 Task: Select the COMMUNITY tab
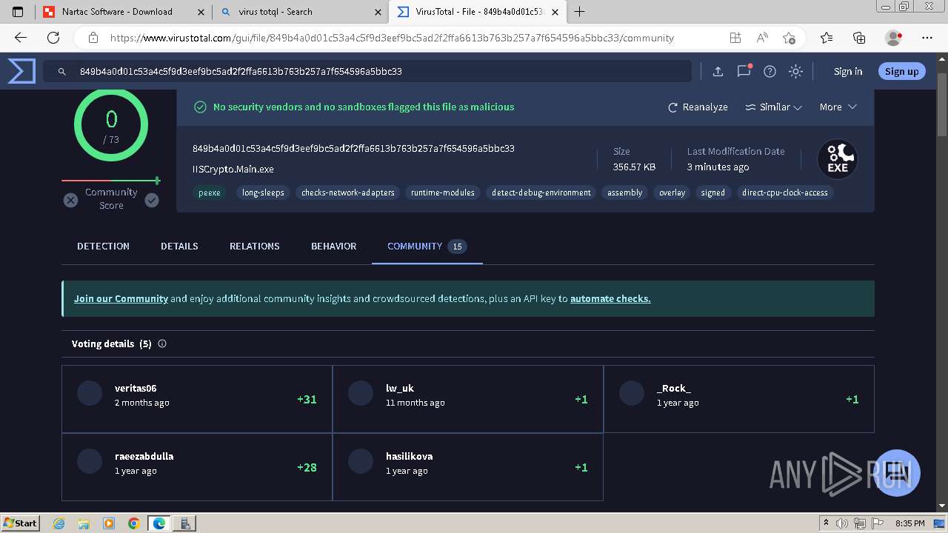[x=427, y=246]
